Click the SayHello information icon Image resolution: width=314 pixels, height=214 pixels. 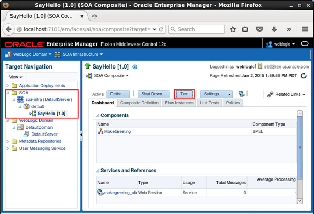click(x=135, y=67)
